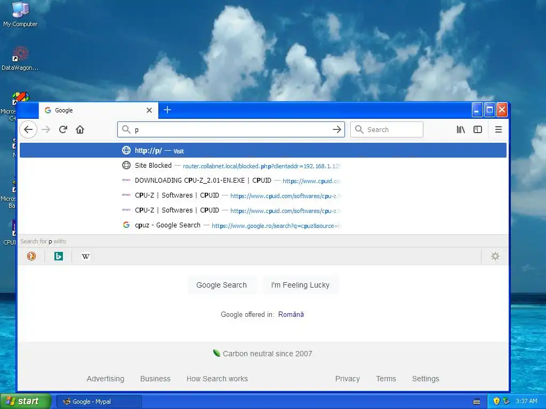The height and width of the screenshot is (409, 546).
Task: Click the leaf icon near Carbon neutral
Action: pyautogui.click(x=216, y=354)
